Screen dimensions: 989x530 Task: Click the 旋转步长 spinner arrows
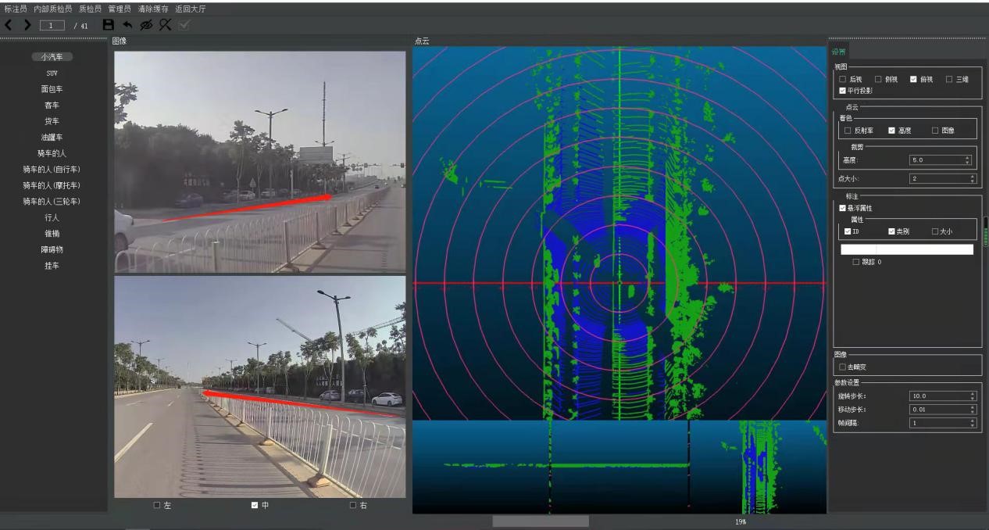[972, 396]
